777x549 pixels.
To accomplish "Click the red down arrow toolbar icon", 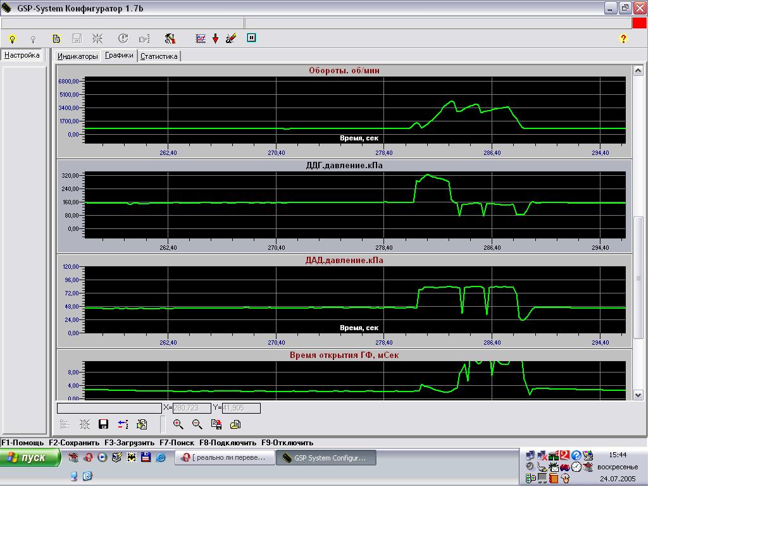I will (x=215, y=39).
